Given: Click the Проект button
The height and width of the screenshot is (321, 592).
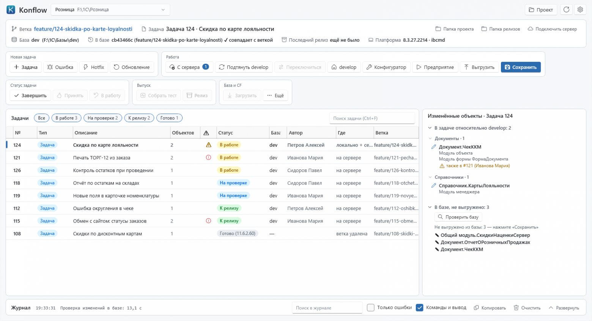Looking at the screenshot, I should coord(541,10).
